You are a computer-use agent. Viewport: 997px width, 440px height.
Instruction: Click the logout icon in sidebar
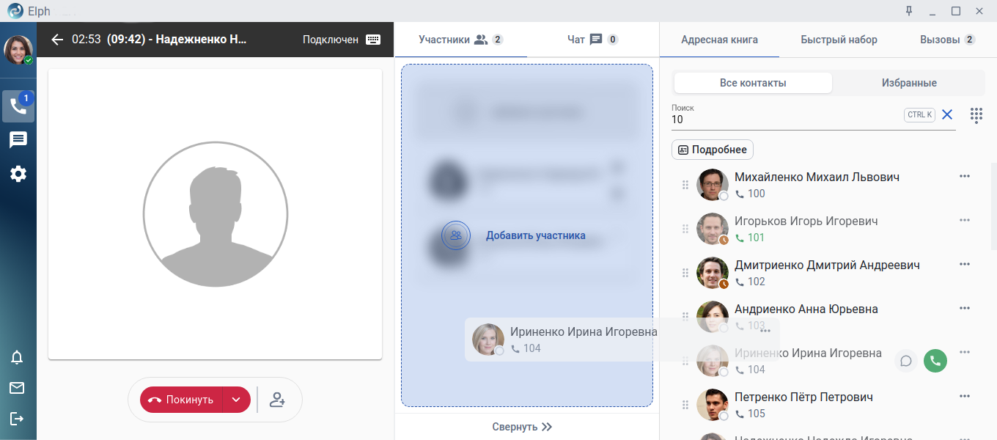click(17, 418)
